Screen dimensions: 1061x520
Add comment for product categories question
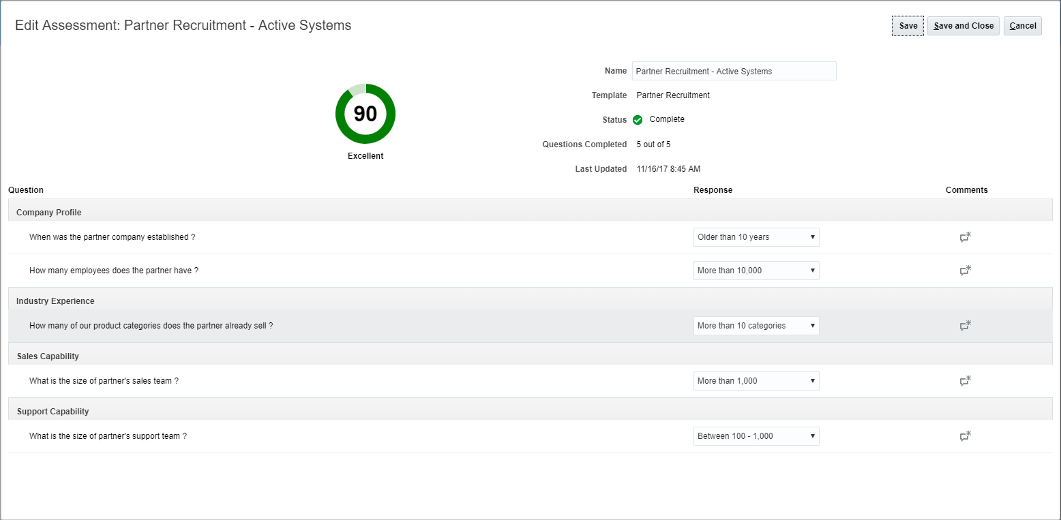point(965,326)
